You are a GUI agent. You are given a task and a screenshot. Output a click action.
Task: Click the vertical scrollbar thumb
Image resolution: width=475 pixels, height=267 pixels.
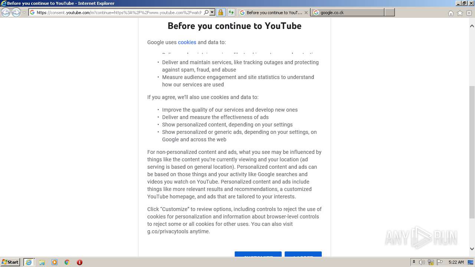[x=472, y=152]
